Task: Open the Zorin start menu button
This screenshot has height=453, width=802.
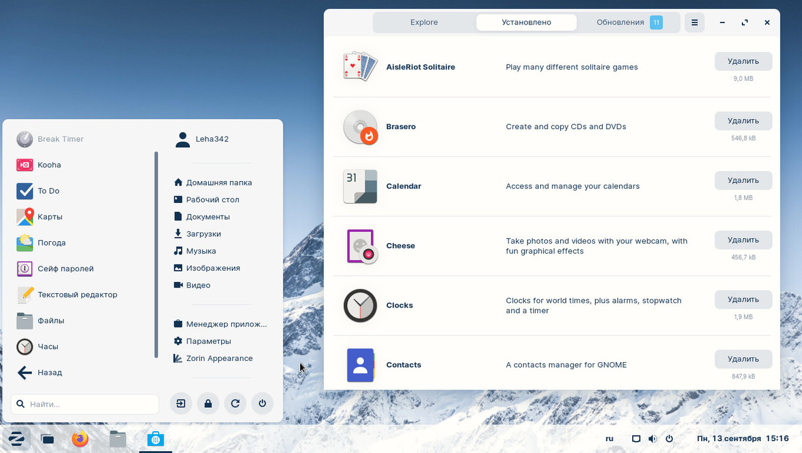Action: (x=16, y=439)
